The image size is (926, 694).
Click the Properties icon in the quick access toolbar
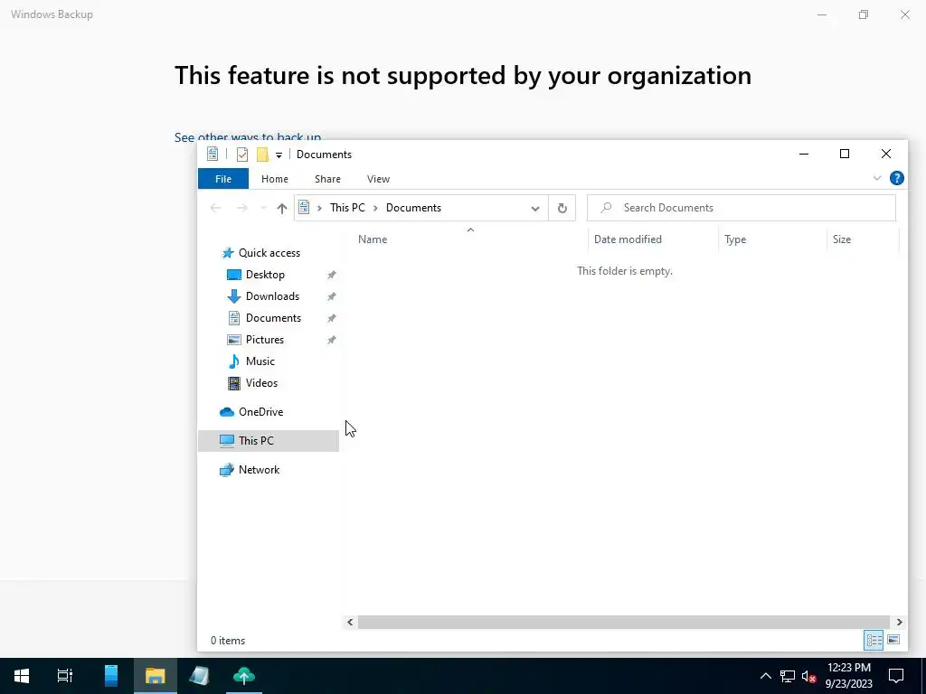point(242,155)
